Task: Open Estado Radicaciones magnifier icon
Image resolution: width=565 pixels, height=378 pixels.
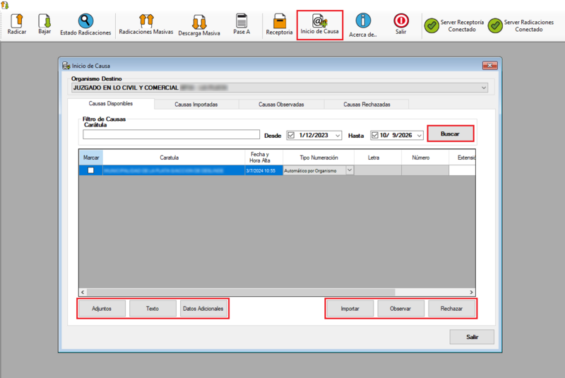Action: (x=85, y=21)
